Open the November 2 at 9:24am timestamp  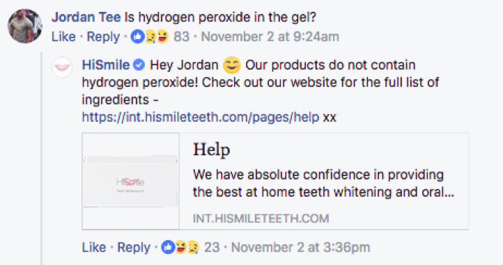coord(270,37)
